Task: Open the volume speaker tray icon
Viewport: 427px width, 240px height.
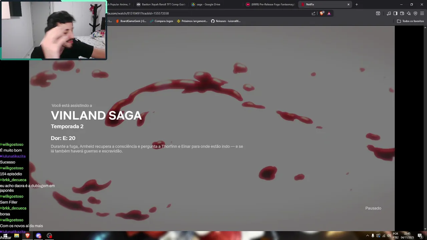Action: [x=389, y=236]
